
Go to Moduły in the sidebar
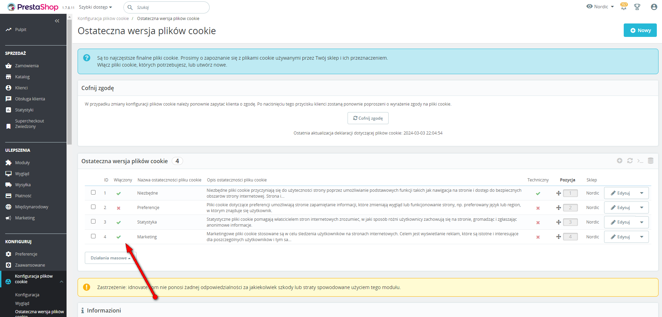pos(22,163)
